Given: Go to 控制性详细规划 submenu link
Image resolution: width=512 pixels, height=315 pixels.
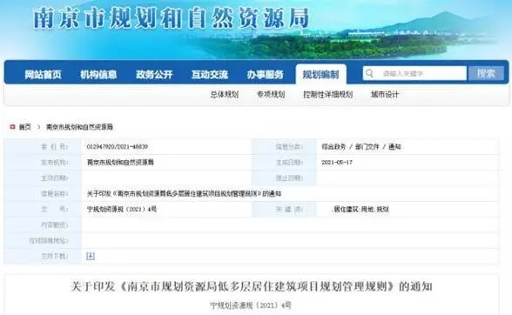Looking at the screenshot, I should coord(327,95).
